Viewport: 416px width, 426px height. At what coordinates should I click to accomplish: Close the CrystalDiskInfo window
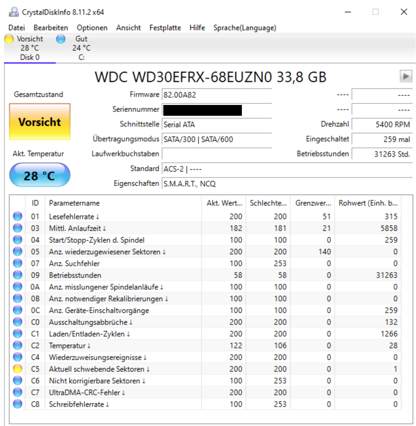pos(404,12)
